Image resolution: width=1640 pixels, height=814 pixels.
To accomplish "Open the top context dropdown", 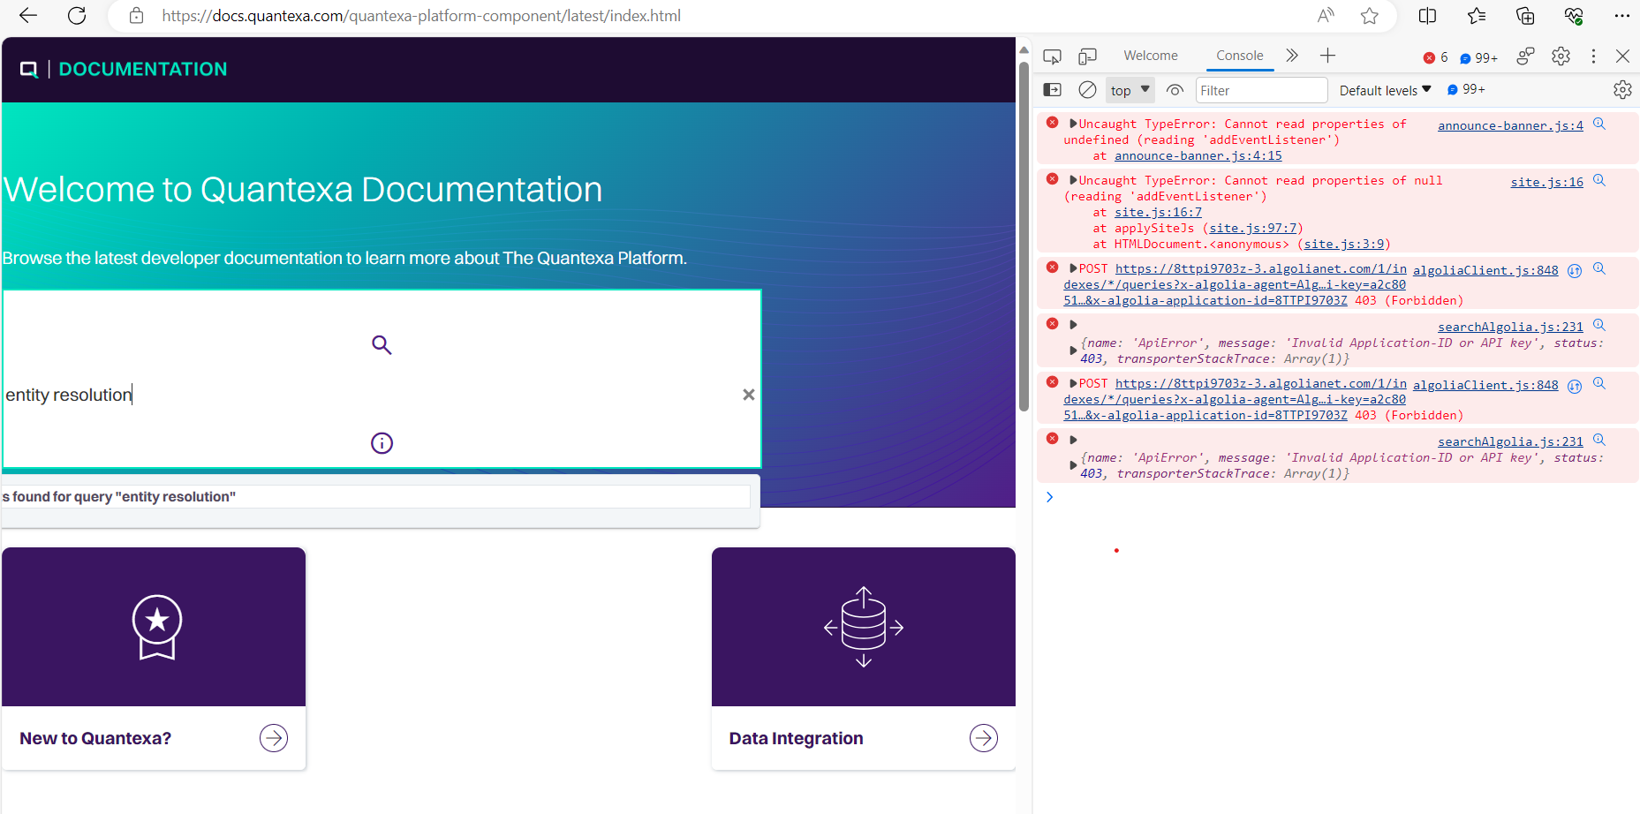I will (x=1130, y=90).
